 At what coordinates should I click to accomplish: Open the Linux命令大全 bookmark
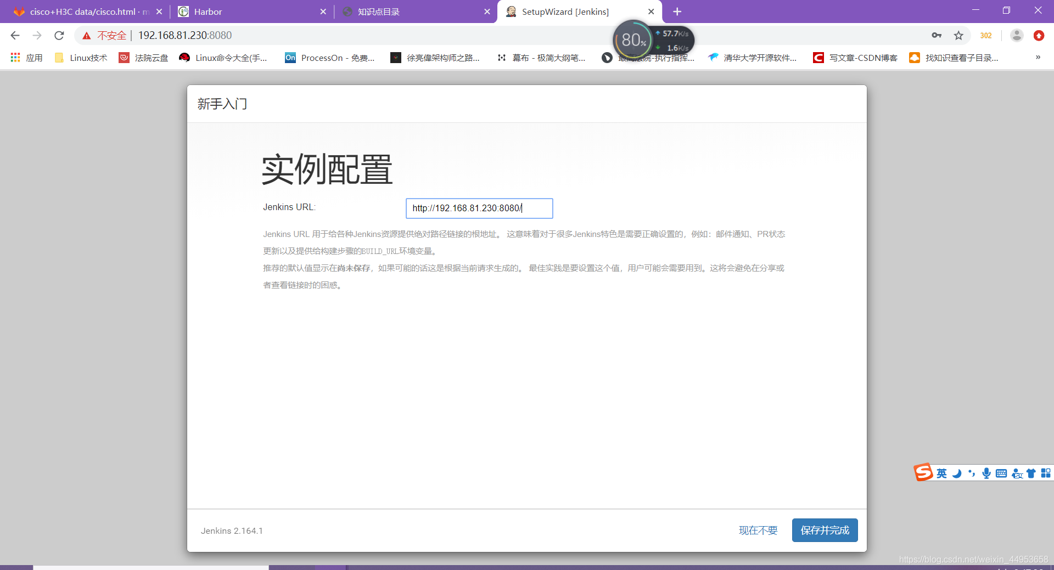pyautogui.click(x=223, y=58)
